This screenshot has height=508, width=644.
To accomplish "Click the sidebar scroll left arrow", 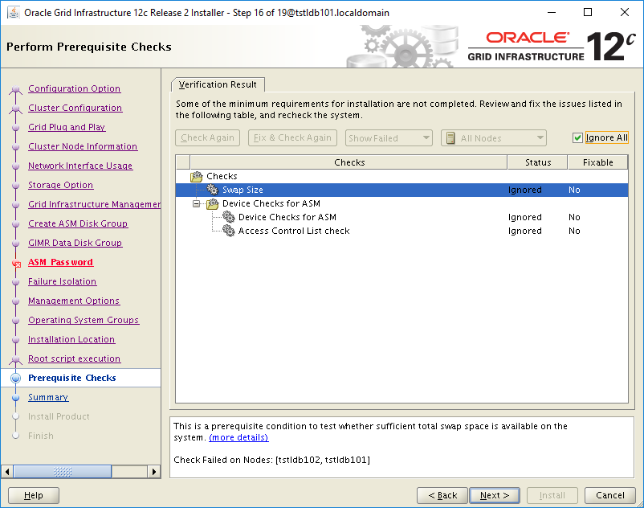I will (7, 471).
